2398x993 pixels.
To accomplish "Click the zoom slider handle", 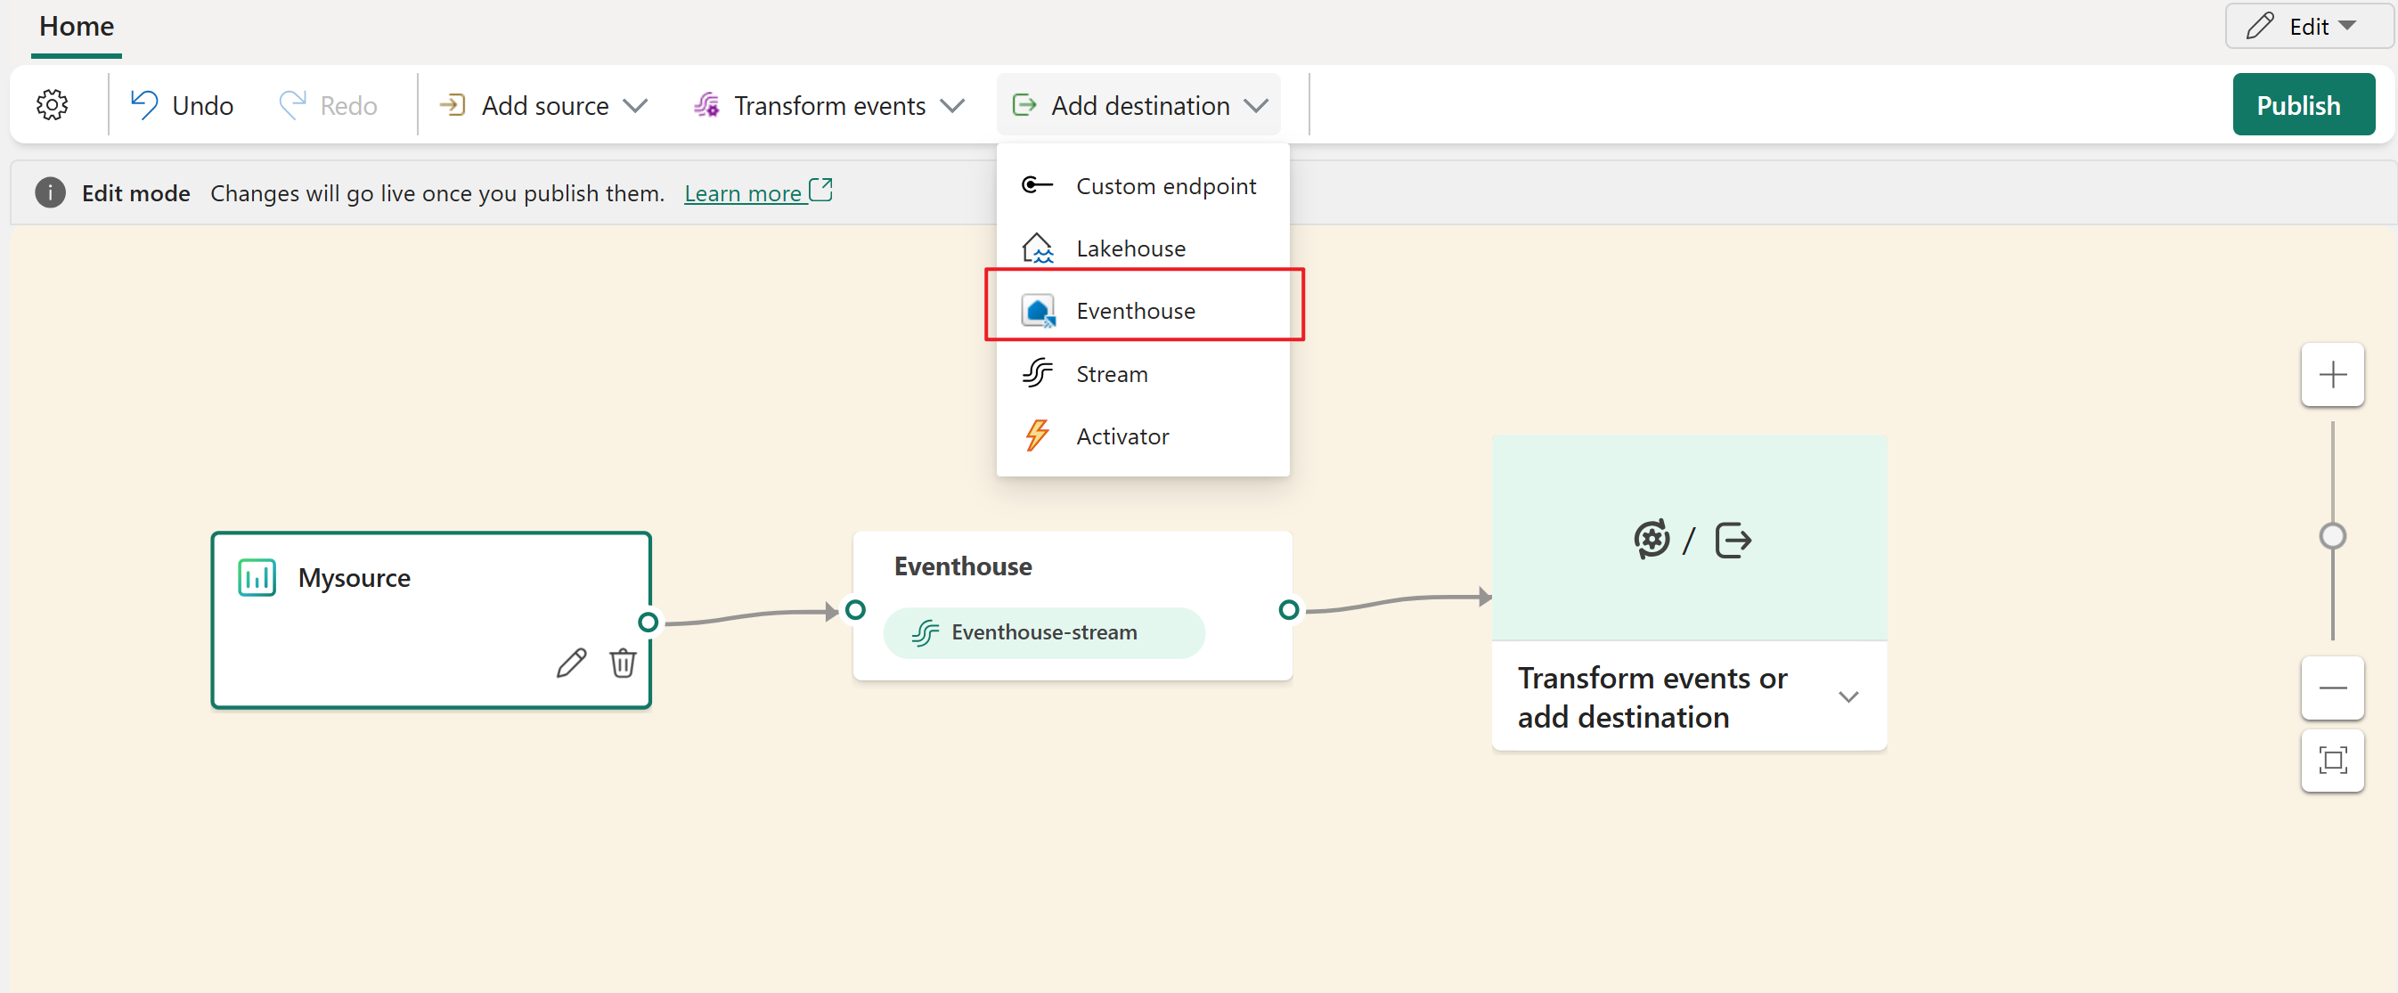I will (2331, 536).
